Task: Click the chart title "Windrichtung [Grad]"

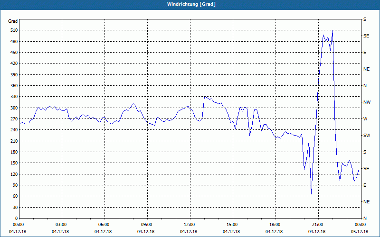Action: 191,4
